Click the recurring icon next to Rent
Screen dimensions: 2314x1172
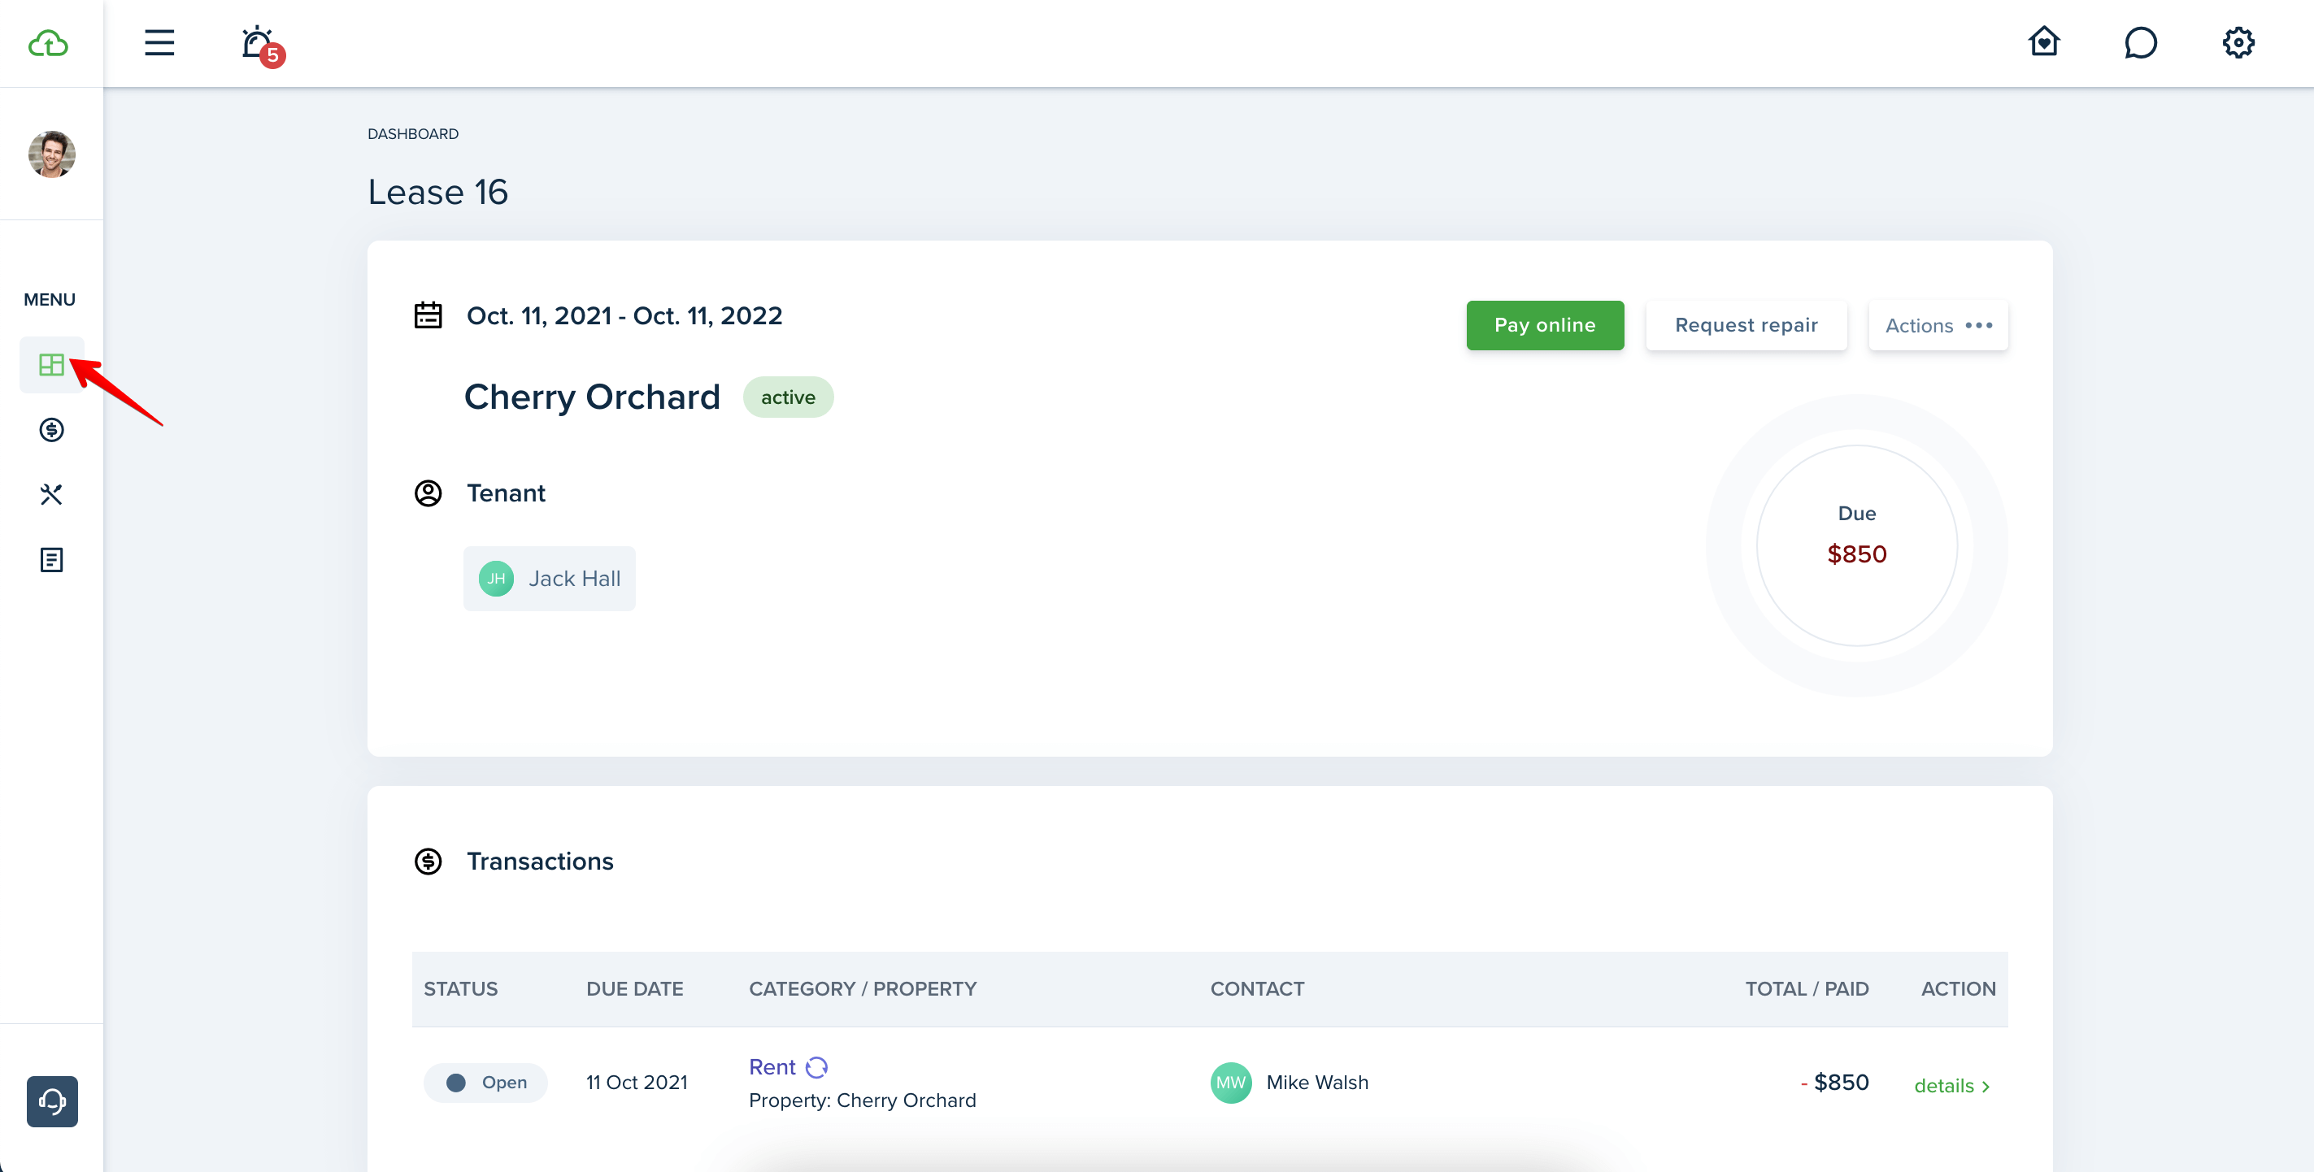pos(816,1067)
